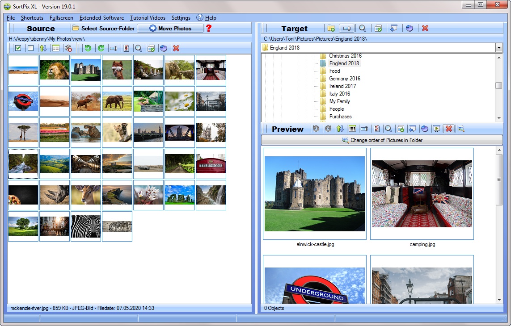Viewport: 511px width, 326px height.
Task: Click the Preview red X delete icon
Action: [x=449, y=129]
